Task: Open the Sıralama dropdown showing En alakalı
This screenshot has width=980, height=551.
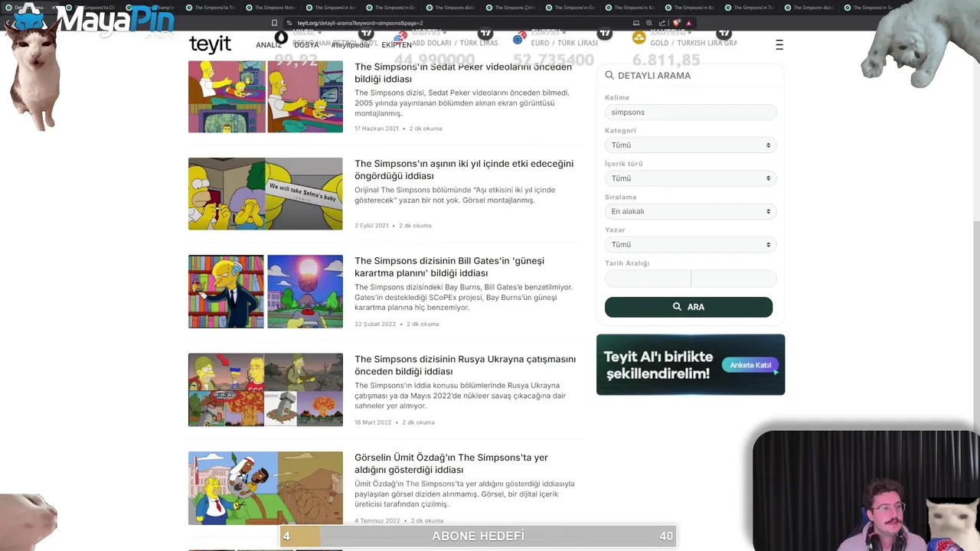Action: tap(690, 211)
